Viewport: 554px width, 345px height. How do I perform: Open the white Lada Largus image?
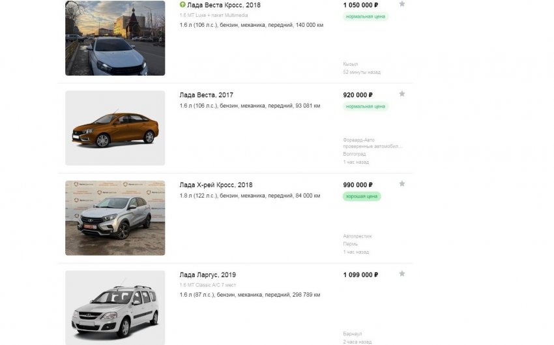pos(115,308)
